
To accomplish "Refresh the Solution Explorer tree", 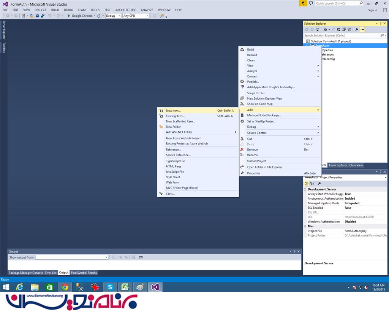I will 338,30.
